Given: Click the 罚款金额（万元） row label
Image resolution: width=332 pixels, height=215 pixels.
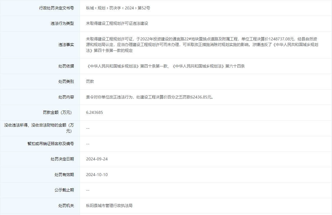Looking at the screenshot, I should [x=57, y=112].
